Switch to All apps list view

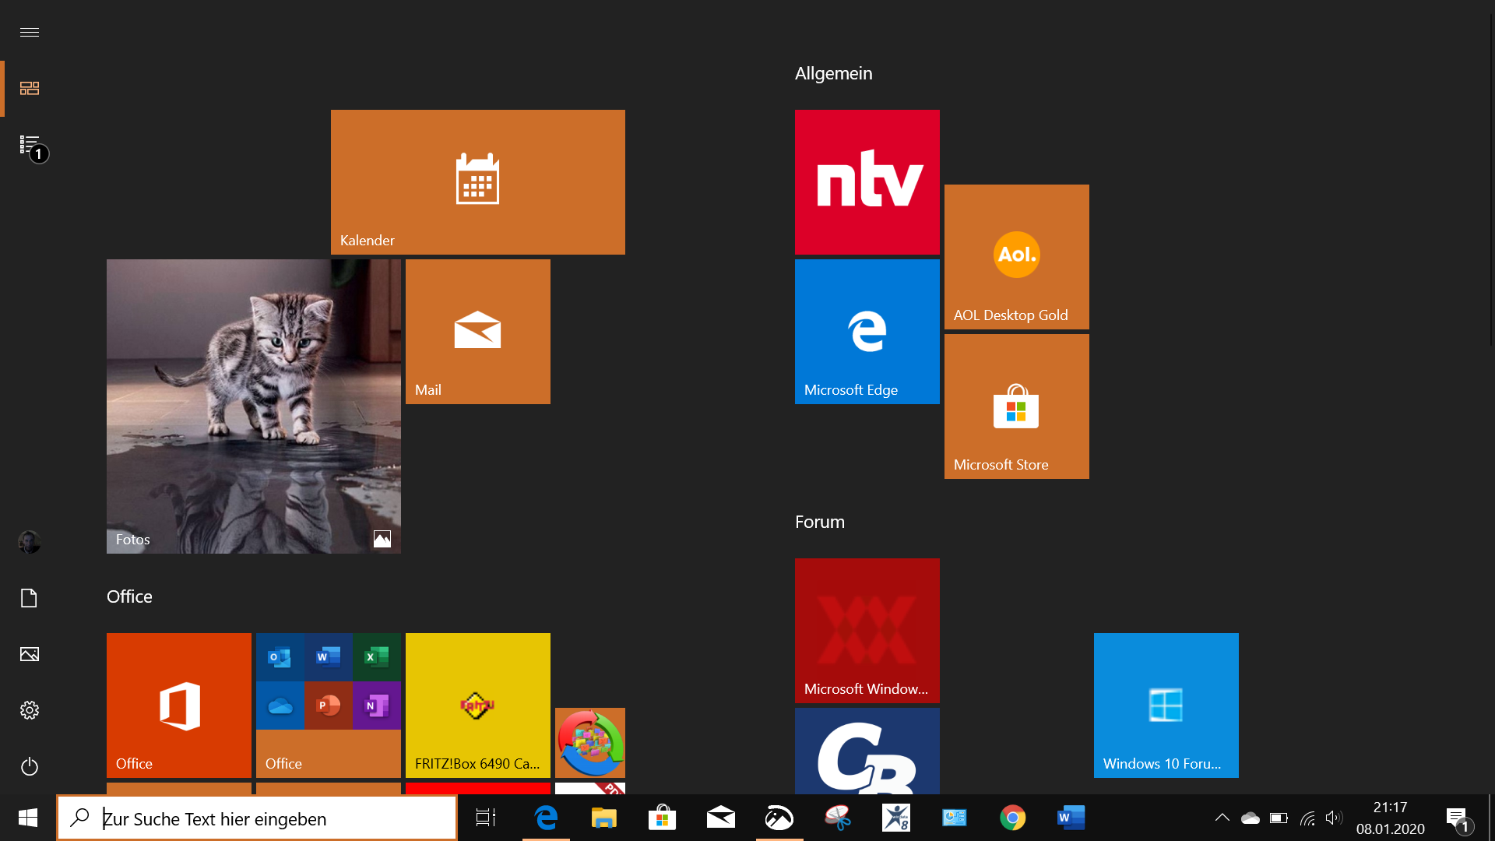30,145
